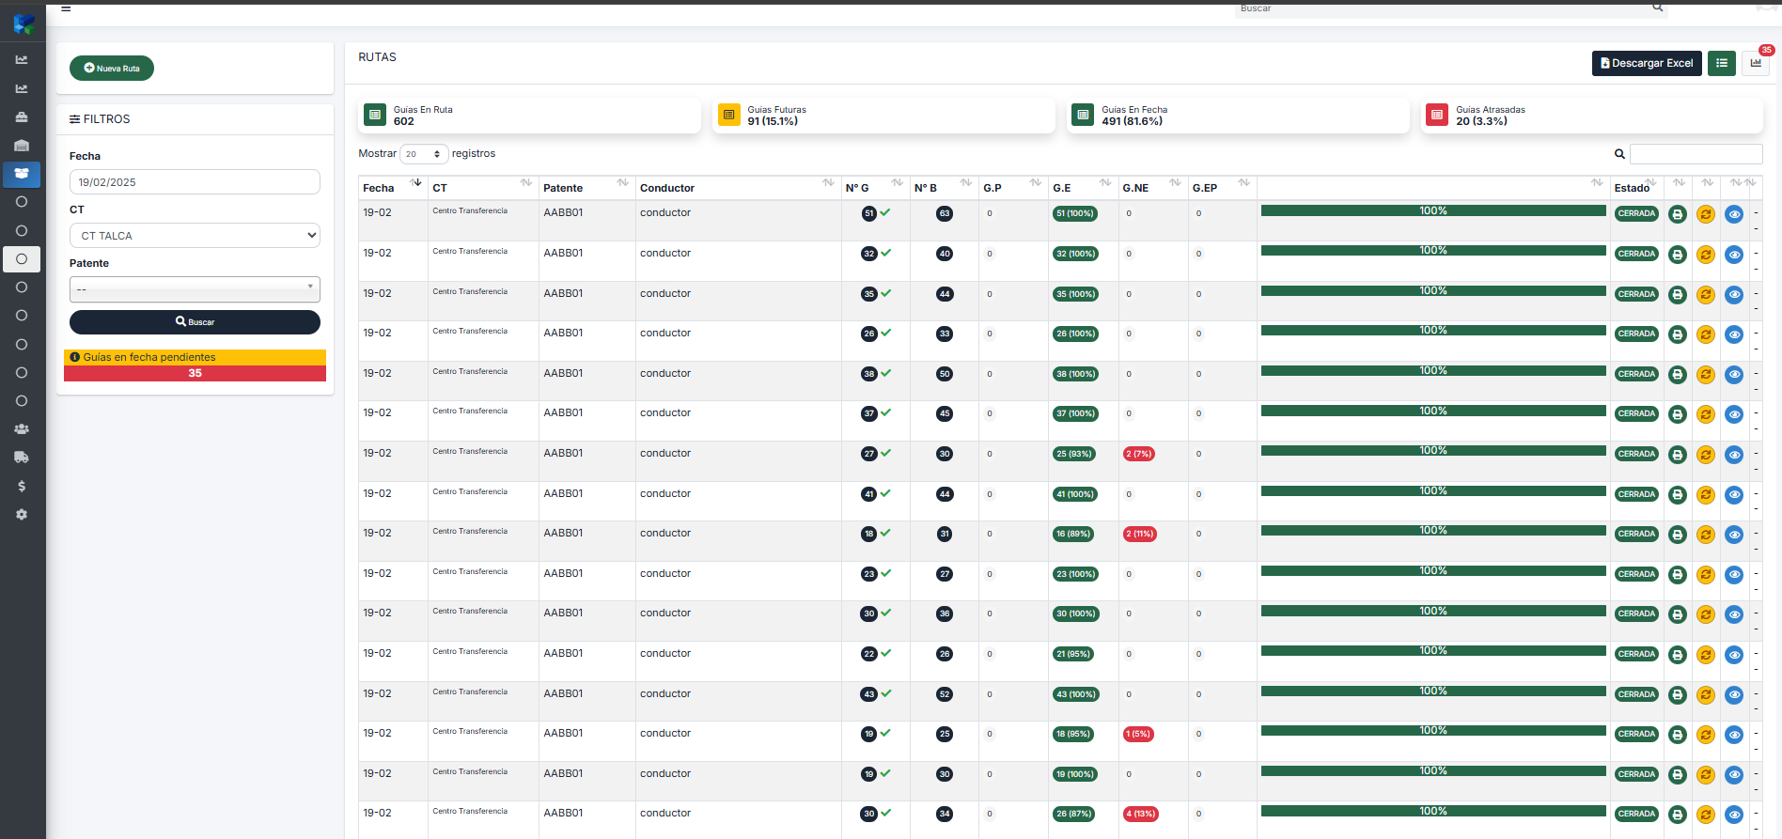Sort the table by the Conductor column
Image resolution: width=1782 pixels, height=839 pixels.
coord(667,188)
